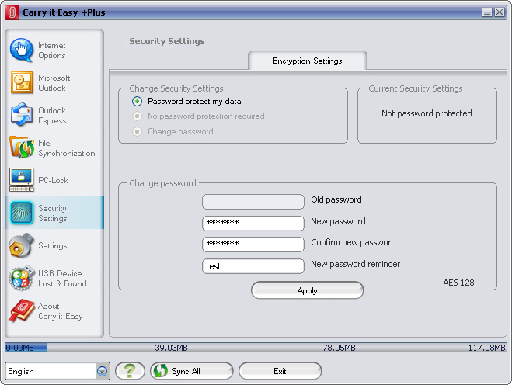The height and width of the screenshot is (385, 512).
Task: Click the storage usage progress bar
Action: (x=256, y=348)
